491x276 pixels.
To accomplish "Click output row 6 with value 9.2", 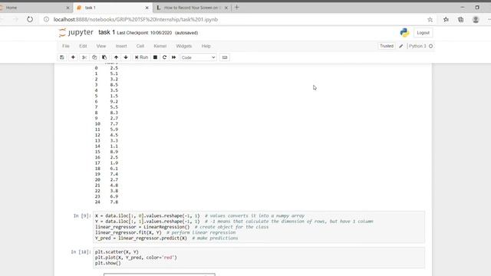I will click(x=107, y=101).
